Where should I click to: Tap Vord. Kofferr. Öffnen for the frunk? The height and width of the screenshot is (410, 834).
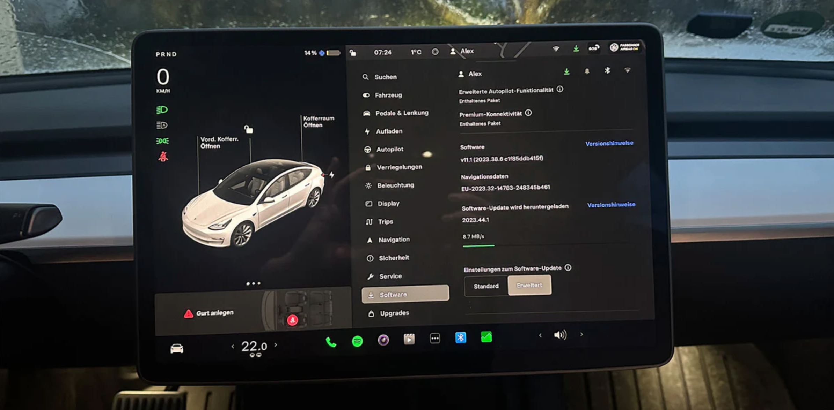point(219,142)
